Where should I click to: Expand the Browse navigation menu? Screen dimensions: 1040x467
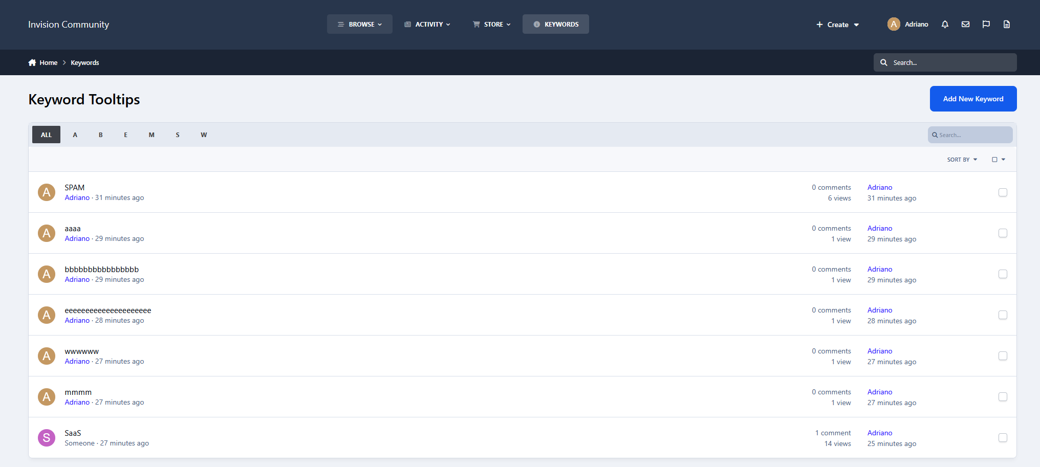[x=360, y=24]
